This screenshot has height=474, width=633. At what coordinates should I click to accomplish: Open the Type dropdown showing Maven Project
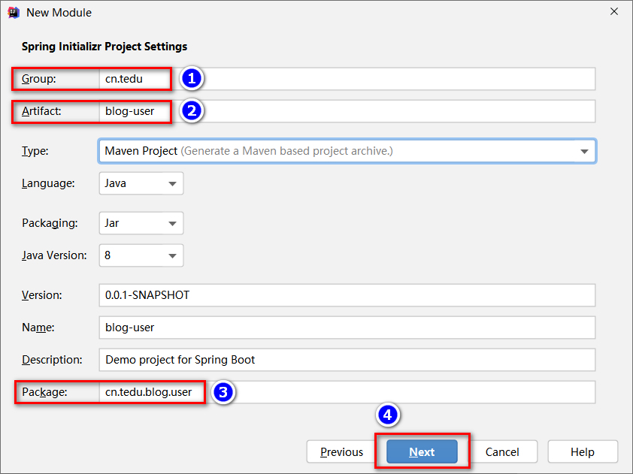coord(347,151)
